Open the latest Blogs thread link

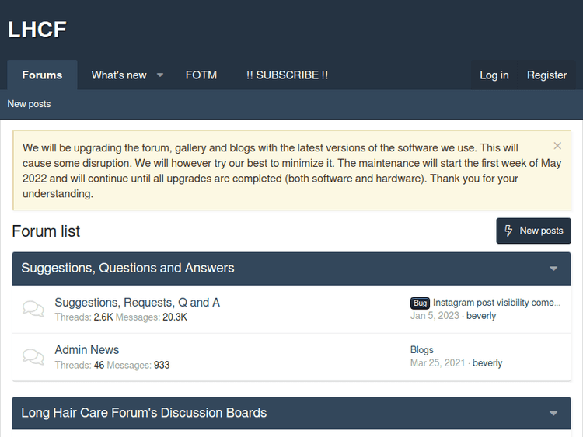click(x=421, y=350)
